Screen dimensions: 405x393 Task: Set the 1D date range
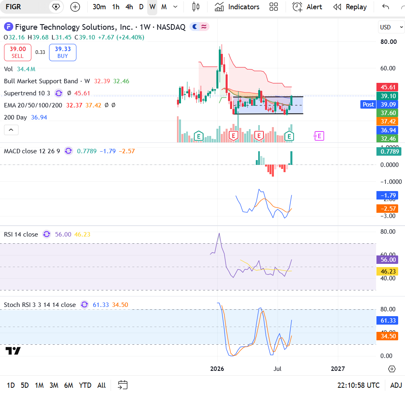point(11,385)
